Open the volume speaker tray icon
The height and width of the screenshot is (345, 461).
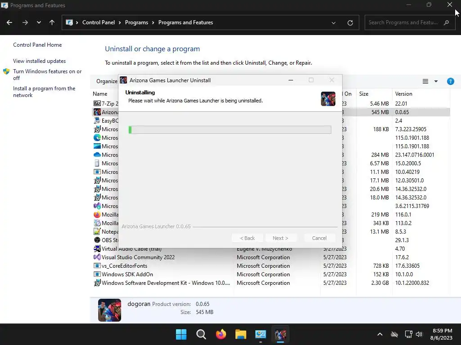point(419,334)
